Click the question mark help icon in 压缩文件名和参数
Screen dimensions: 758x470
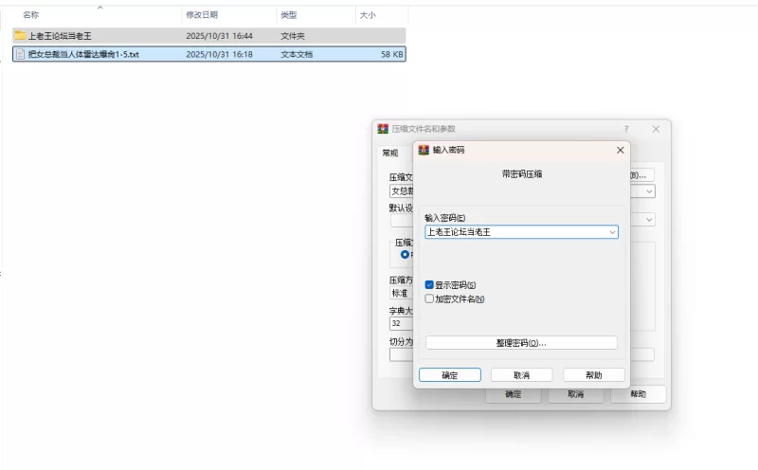click(x=625, y=129)
